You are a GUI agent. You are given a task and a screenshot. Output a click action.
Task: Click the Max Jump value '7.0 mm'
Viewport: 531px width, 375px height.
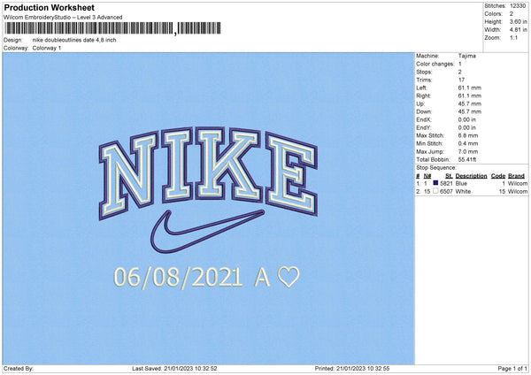pyautogui.click(x=468, y=151)
